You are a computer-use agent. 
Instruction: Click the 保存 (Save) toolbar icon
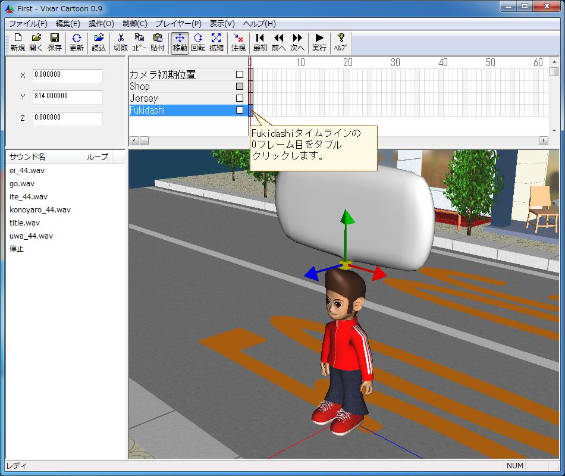pos(54,42)
